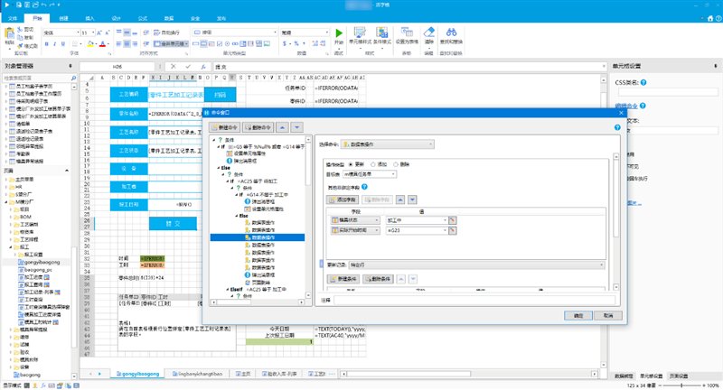
Task: Select 更新 operation radio button
Action: [x=351, y=164]
